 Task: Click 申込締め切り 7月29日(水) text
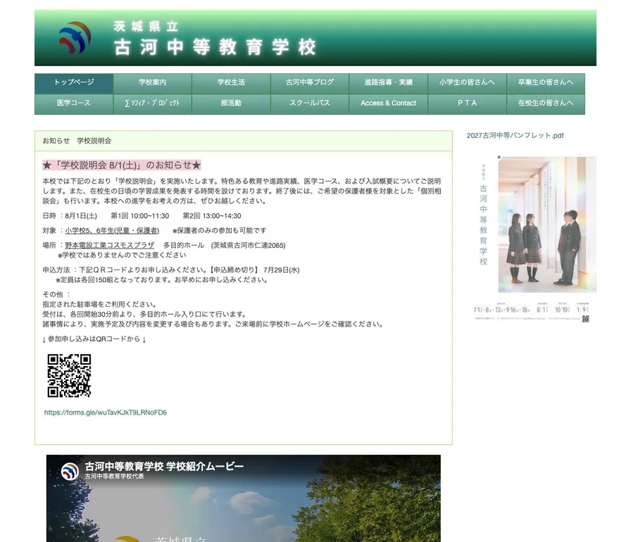(x=254, y=270)
